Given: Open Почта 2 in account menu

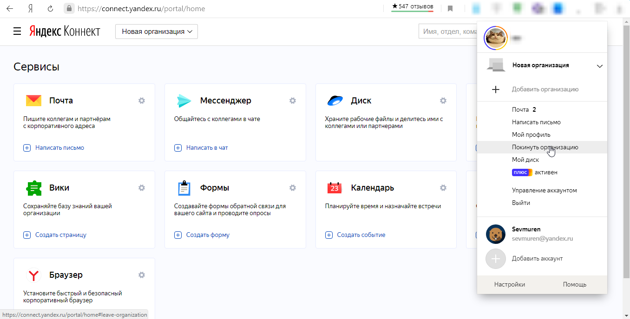Looking at the screenshot, I should pyautogui.click(x=524, y=110).
